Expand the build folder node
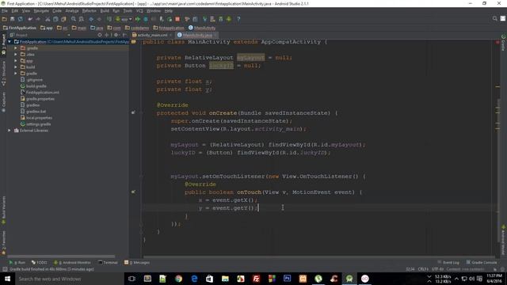This screenshot has height=285, width=507. 16,66
